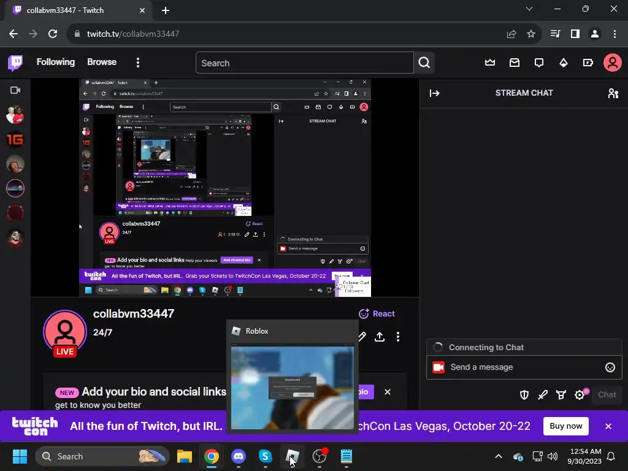Open Get Bits diamond icon

pos(563,63)
